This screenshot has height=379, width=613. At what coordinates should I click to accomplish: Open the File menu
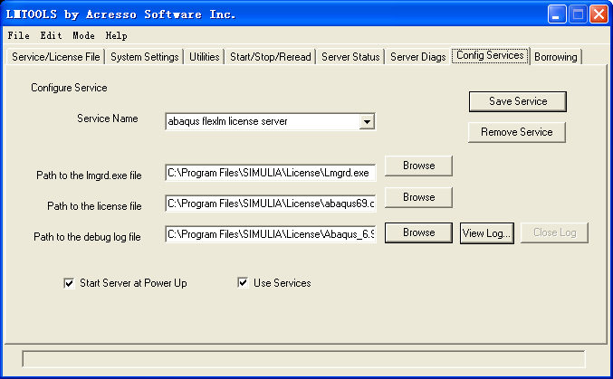coord(19,35)
